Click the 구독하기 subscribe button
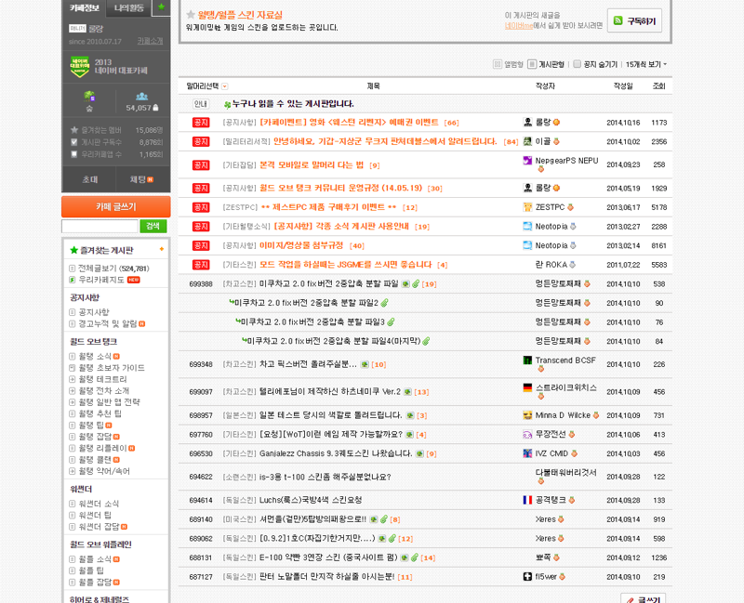The image size is (744, 603). (x=634, y=20)
